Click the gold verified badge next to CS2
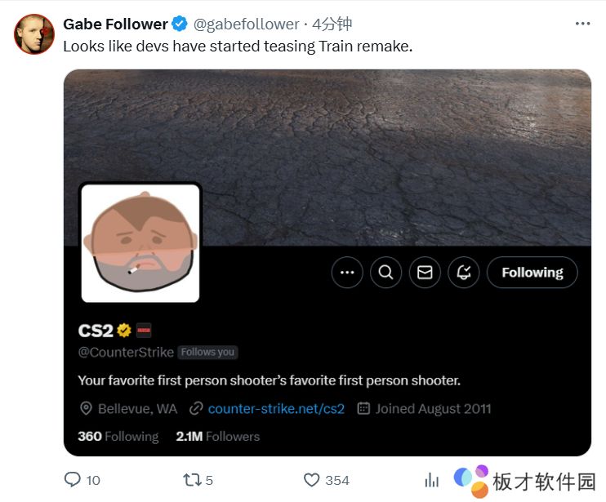The image size is (606, 502). tap(124, 331)
